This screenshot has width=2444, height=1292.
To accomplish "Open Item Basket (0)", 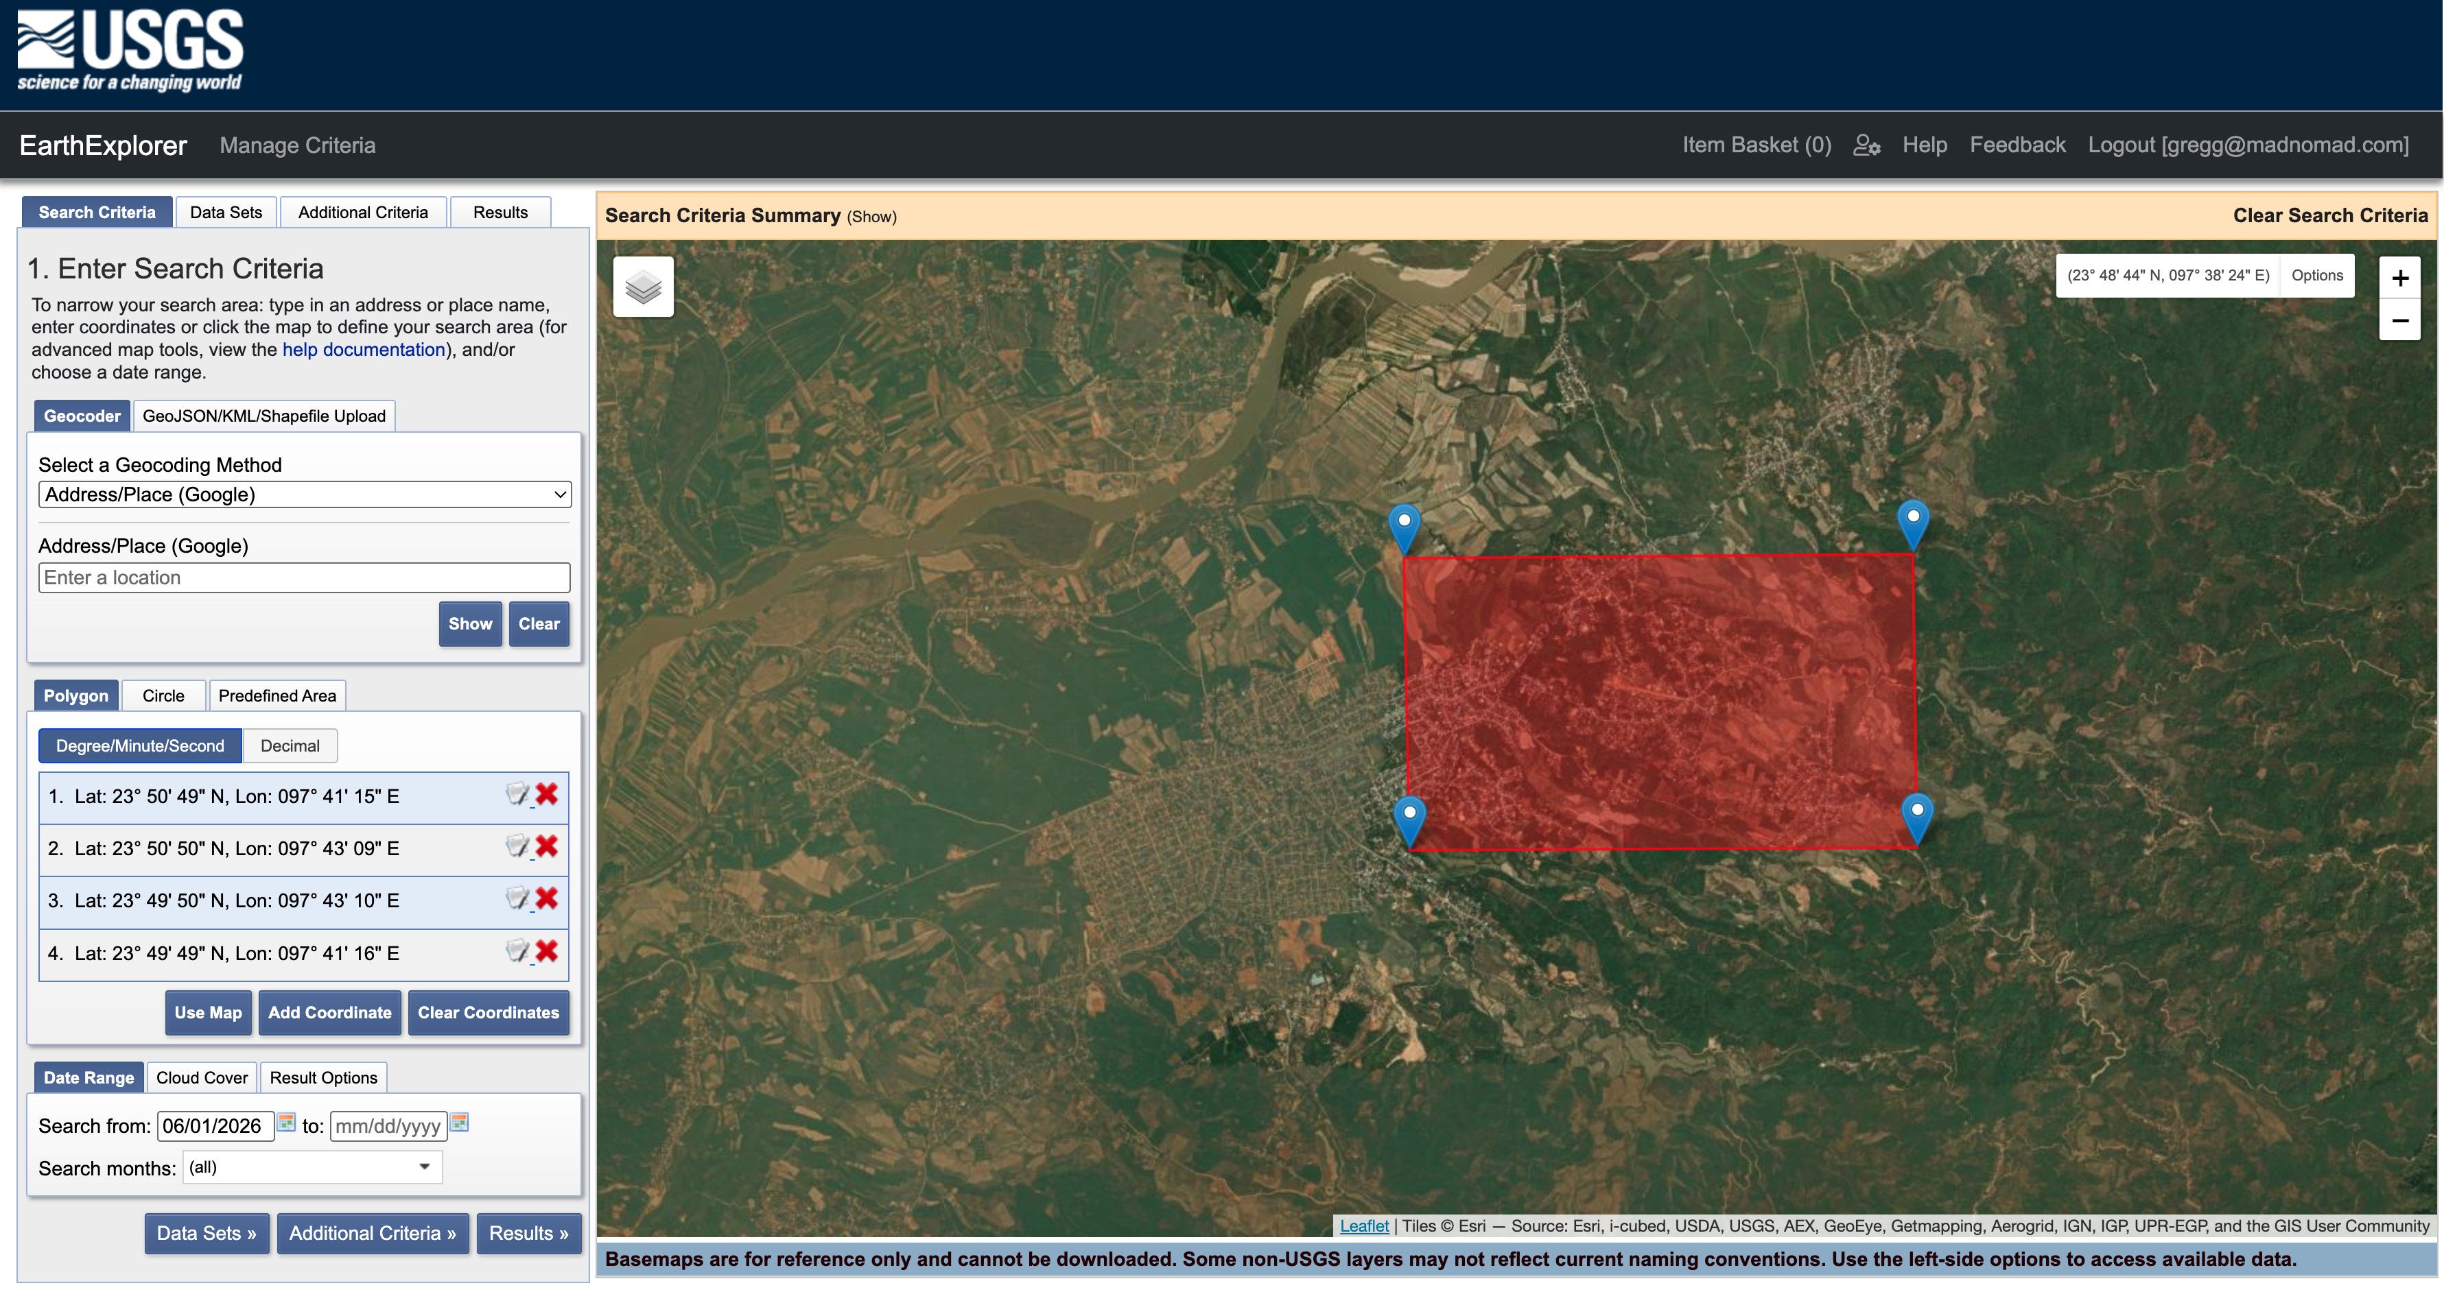I will tap(1757, 145).
